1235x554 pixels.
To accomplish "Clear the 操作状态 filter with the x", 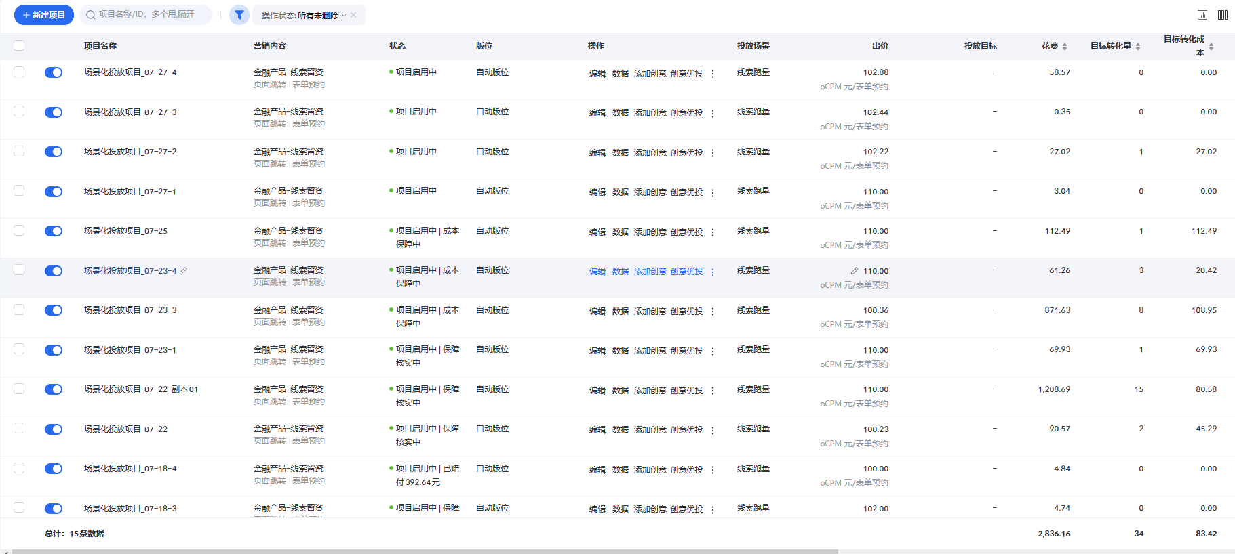I will (353, 15).
